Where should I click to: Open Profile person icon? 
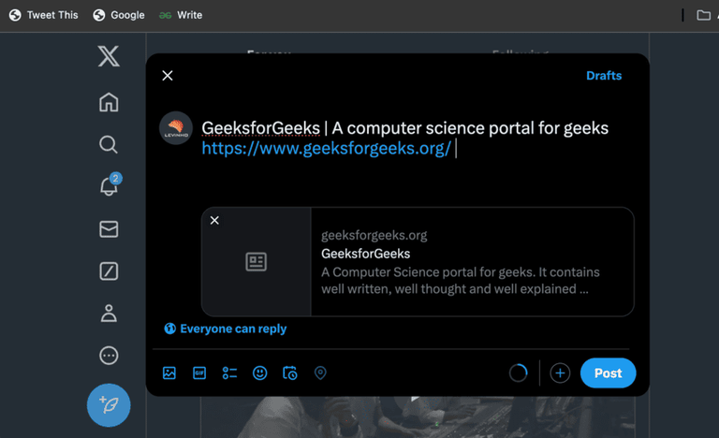pyautogui.click(x=109, y=314)
